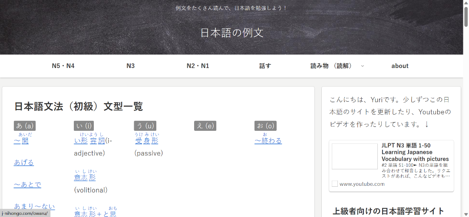Click the www.youtube.com source text

coord(362,184)
